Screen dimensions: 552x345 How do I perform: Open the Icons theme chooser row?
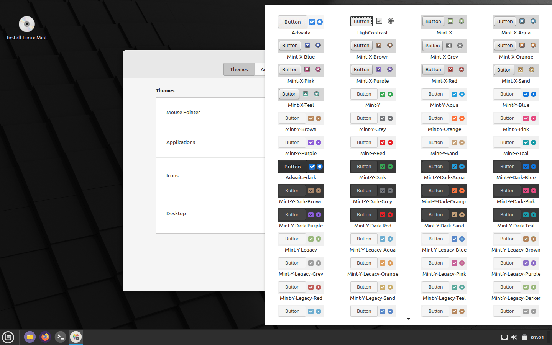(x=210, y=175)
